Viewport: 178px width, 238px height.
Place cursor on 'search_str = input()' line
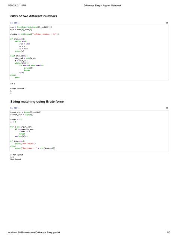pyautogui.click(x=22, y=114)
